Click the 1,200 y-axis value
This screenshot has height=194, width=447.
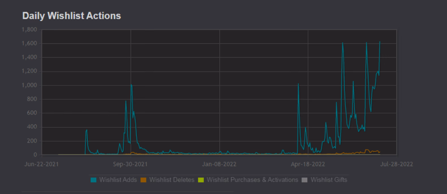pyautogui.click(x=29, y=71)
